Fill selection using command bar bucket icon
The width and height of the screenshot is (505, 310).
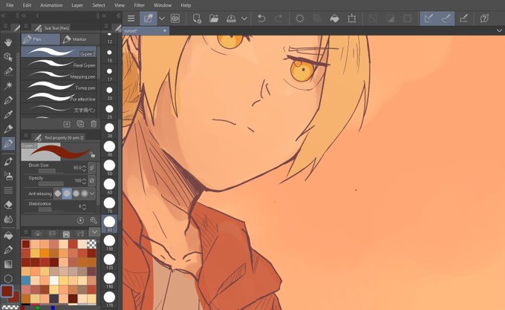click(334, 19)
